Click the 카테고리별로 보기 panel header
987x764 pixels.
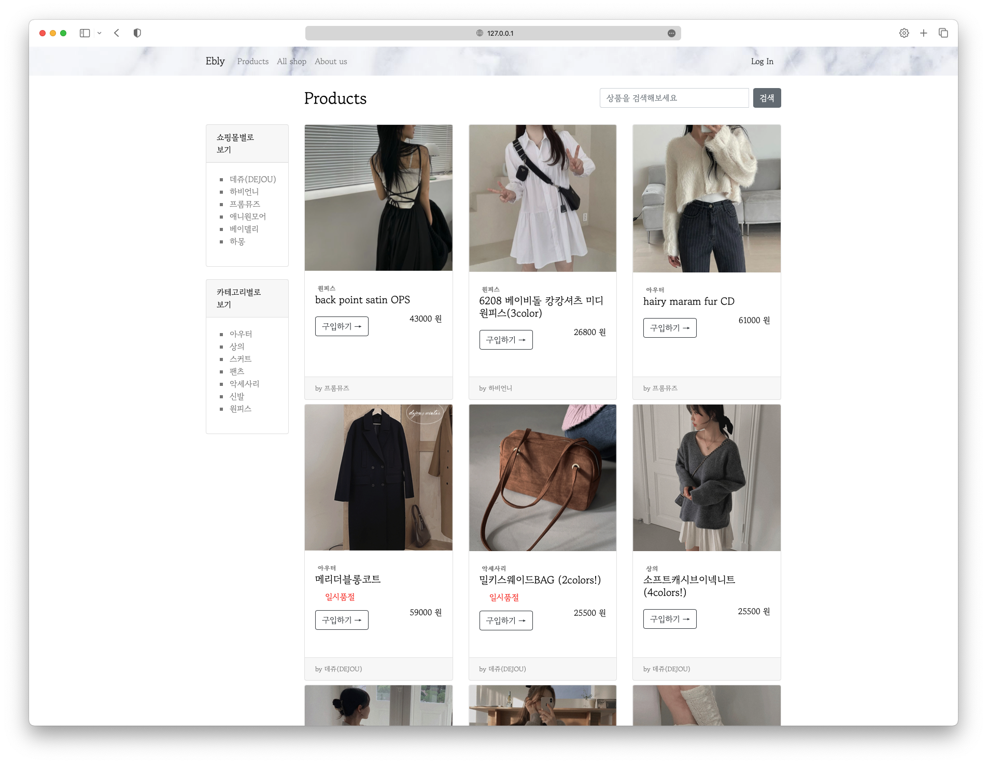point(247,298)
